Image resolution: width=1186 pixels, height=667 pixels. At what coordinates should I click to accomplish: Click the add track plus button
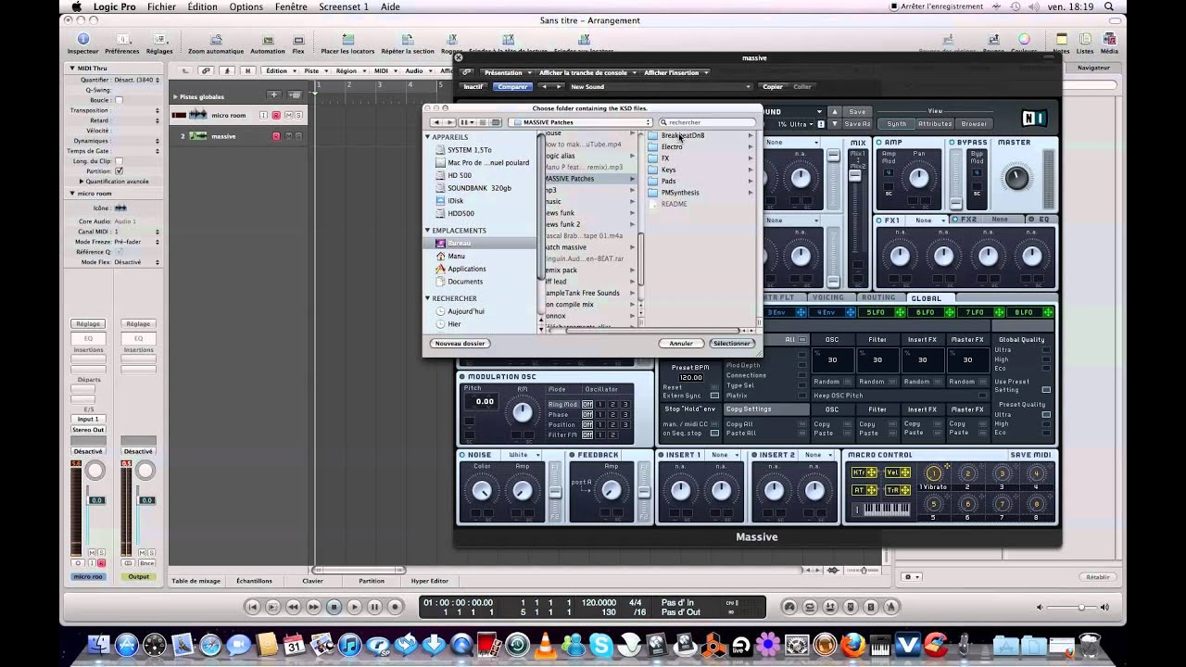273,95
